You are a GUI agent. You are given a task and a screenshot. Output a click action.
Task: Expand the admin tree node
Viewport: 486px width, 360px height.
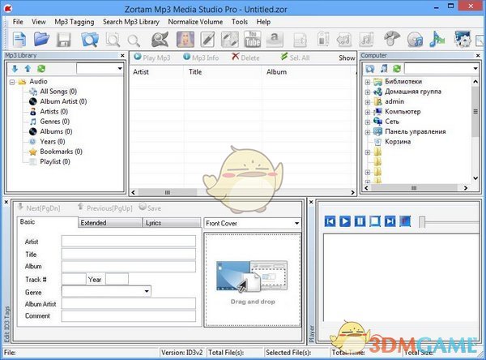[368, 102]
